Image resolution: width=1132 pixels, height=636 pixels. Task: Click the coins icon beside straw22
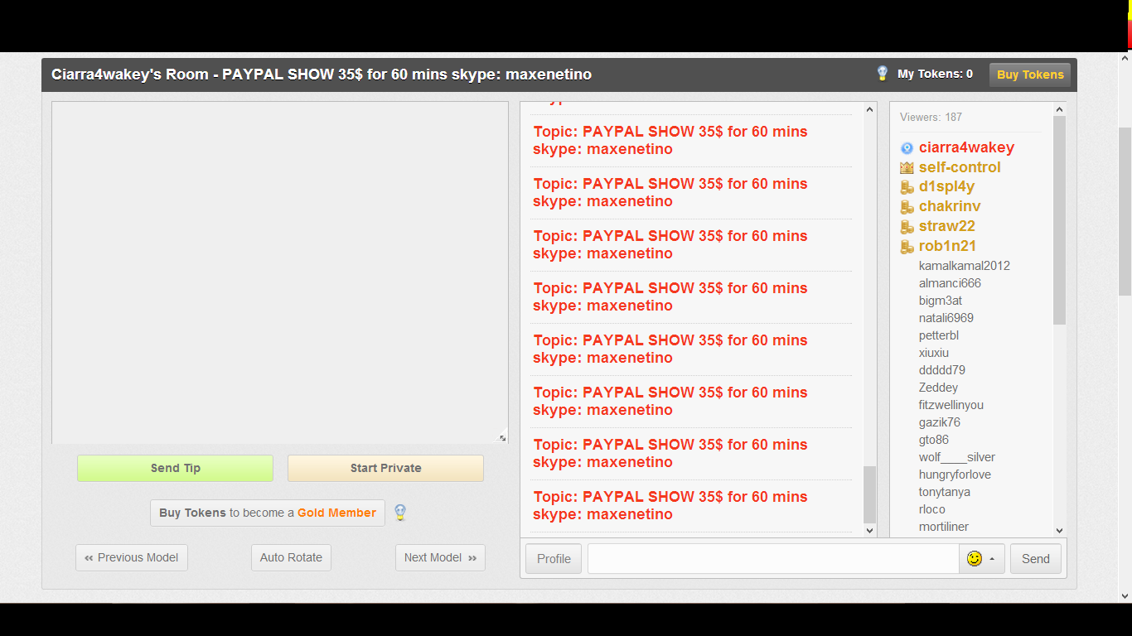click(907, 227)
